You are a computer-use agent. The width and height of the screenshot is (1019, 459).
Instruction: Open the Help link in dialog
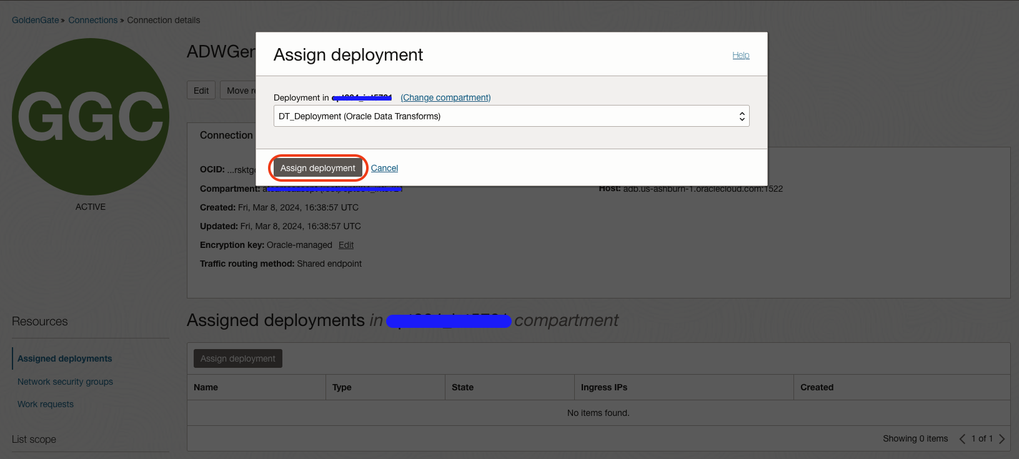[x=740, y=55]
